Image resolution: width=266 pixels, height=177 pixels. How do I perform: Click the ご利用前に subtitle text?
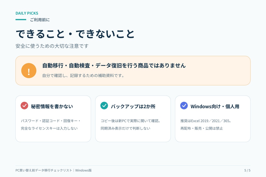point(40,20)
